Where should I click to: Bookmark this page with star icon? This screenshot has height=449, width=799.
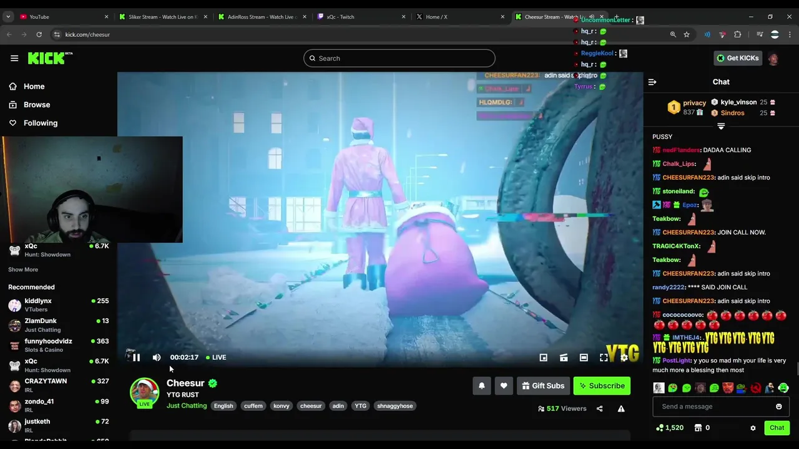pyautogui.click(x=687, y=34)
